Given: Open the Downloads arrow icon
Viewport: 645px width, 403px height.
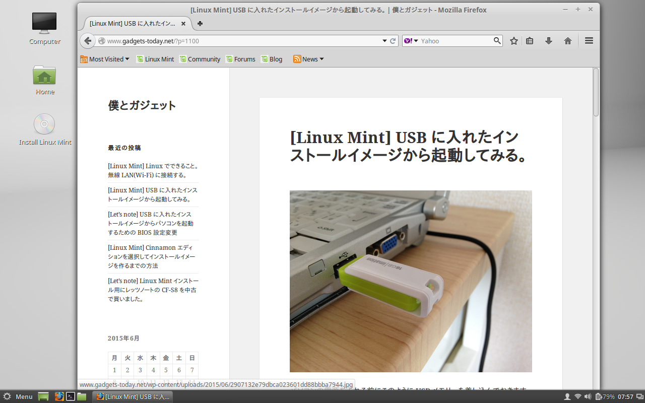Looking at the screenshot, I should click(x=549, y=41).
